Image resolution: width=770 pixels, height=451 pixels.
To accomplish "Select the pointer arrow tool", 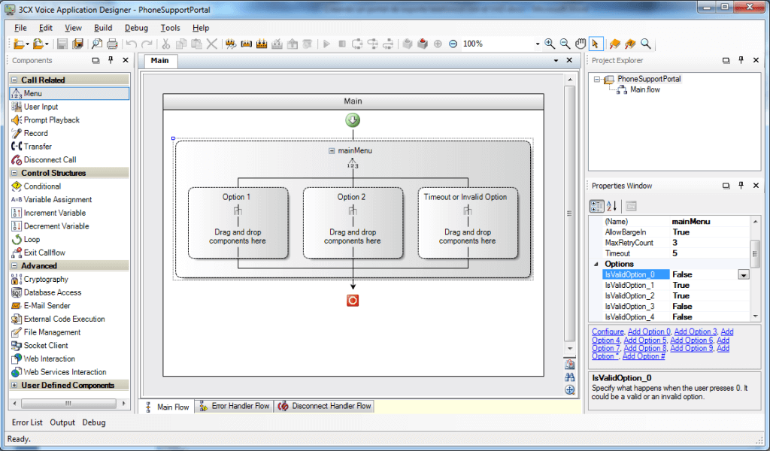I will pos(596,44).
